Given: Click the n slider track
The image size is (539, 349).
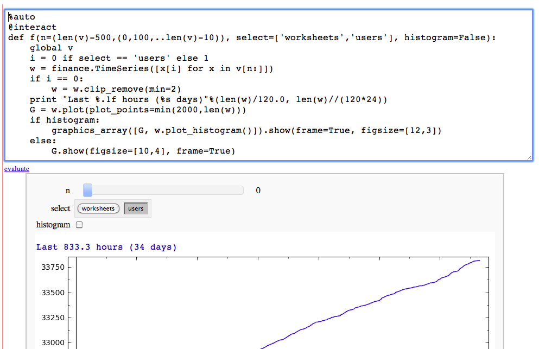Looking at the screenshot, I should [x=163, y=190].
